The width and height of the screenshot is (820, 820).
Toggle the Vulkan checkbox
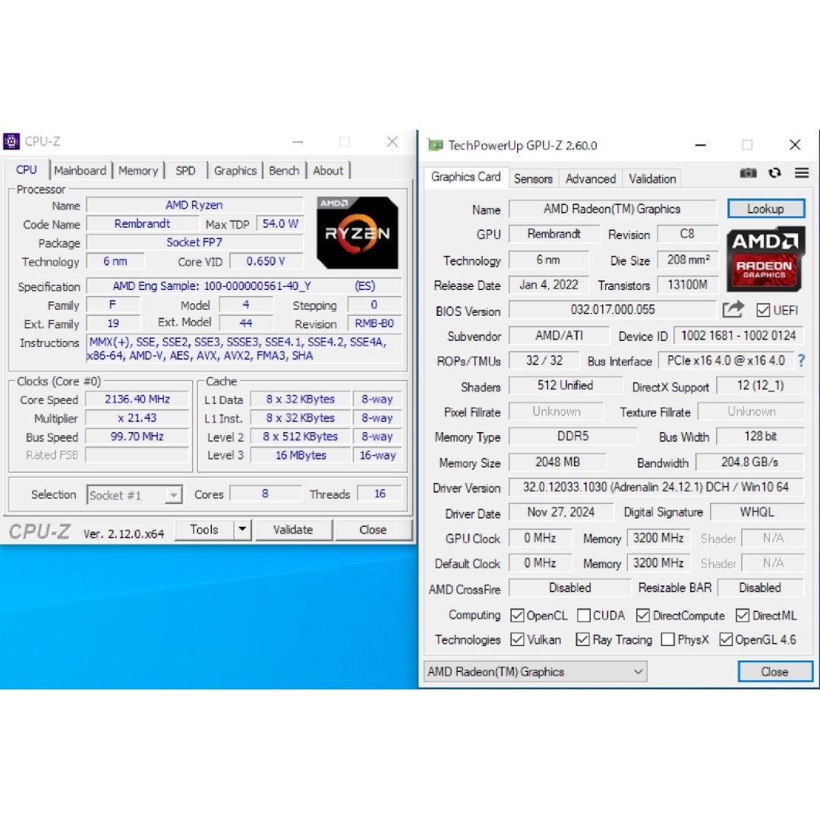[x=517, y=639]
